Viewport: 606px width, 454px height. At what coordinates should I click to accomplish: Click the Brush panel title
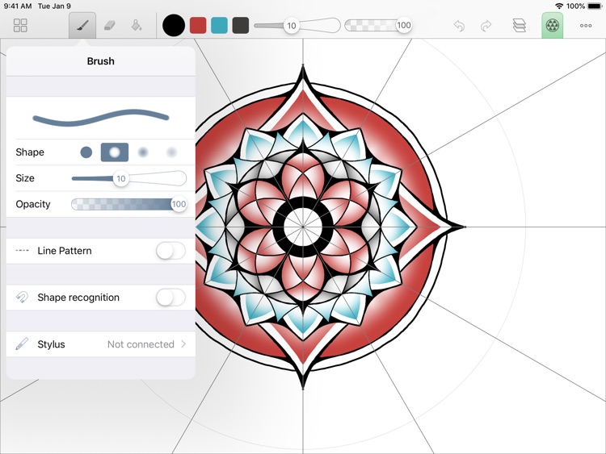click(x=100, y=61)
